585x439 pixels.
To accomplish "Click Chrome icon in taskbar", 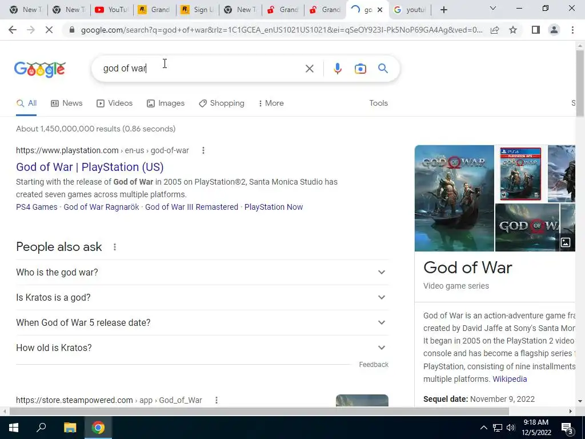I will click(x=98, y=428).
